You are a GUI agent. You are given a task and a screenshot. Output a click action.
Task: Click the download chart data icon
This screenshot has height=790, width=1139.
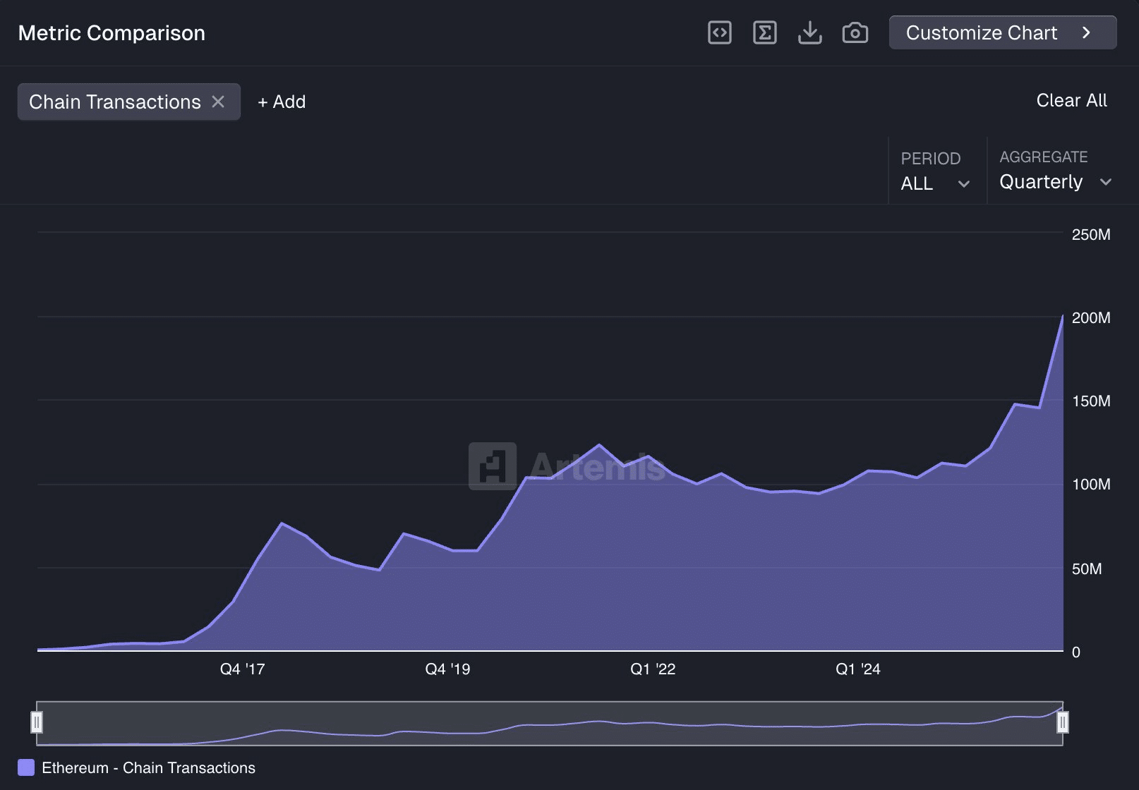click(x=809, y=32)
